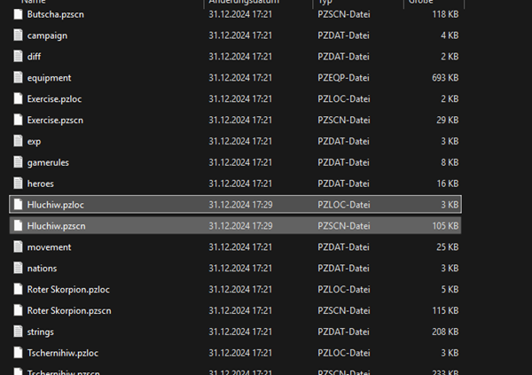Select the file named nations

point(42,268)
